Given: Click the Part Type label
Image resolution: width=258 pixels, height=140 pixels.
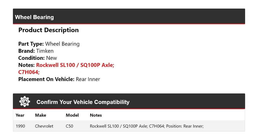Looking at the screenshot, I should point(31,44).
